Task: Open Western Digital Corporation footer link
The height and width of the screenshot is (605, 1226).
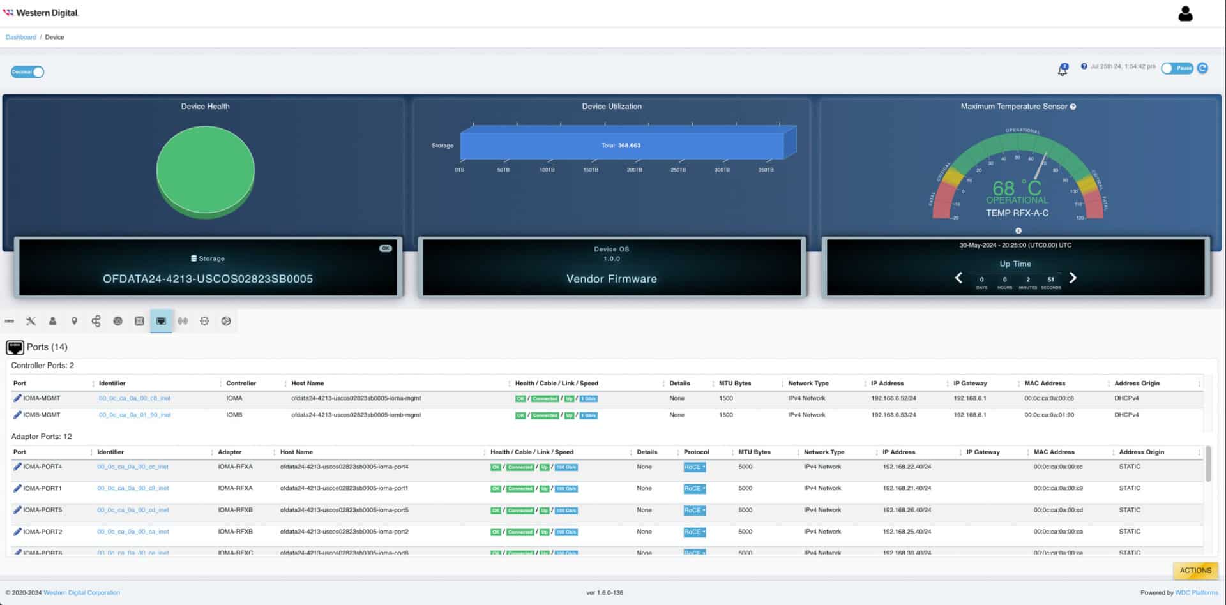Action: pyautogui.click(x=82, y=593)
